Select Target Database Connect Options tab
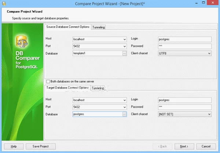220x153 pixels. coord(67,87)
